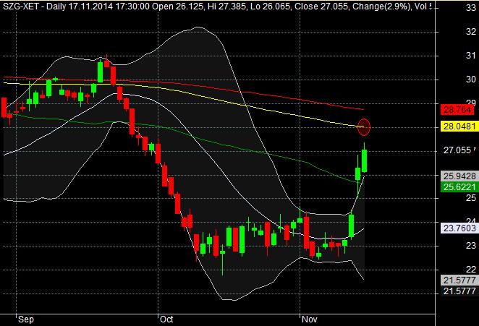The height and width of the screenshot is (326, 479).
Task: Click the gray 25.9428 value label
Action: pyautogui.click(x=459, y=176)
